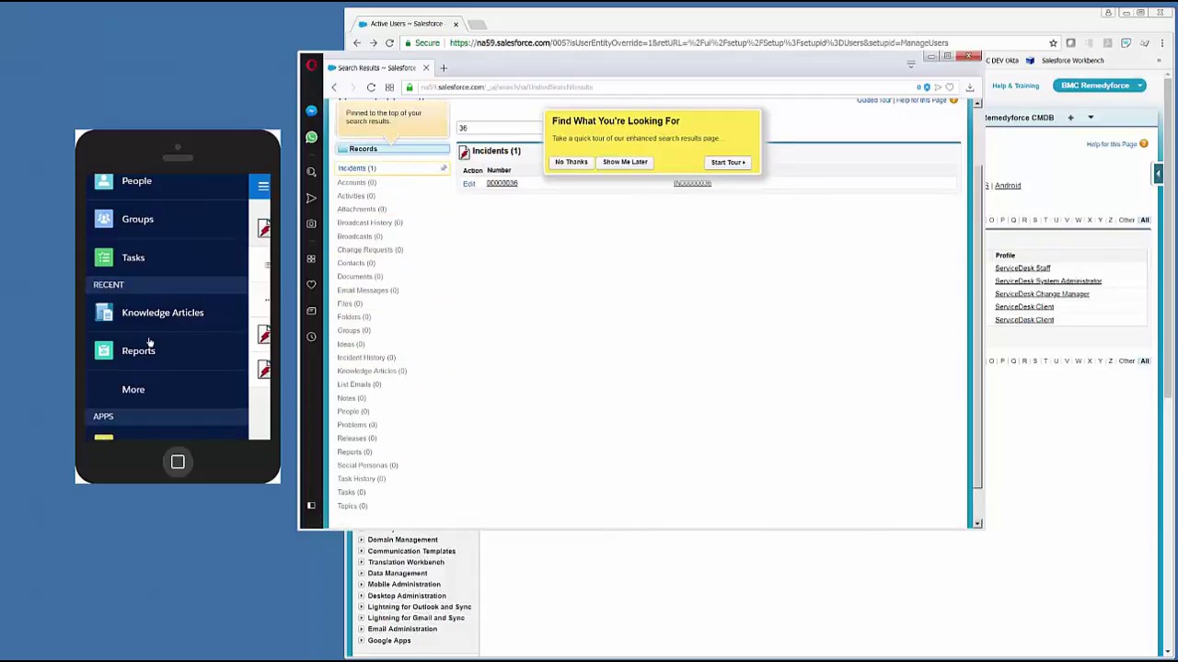
Task: Open ServiceDesk Change Manager profile
Action: pos(1042,294)
